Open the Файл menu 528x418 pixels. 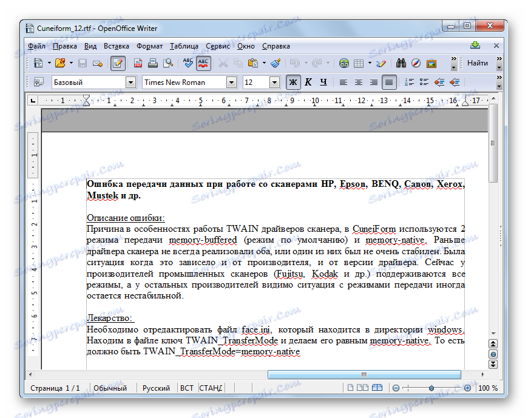[36, 46]
